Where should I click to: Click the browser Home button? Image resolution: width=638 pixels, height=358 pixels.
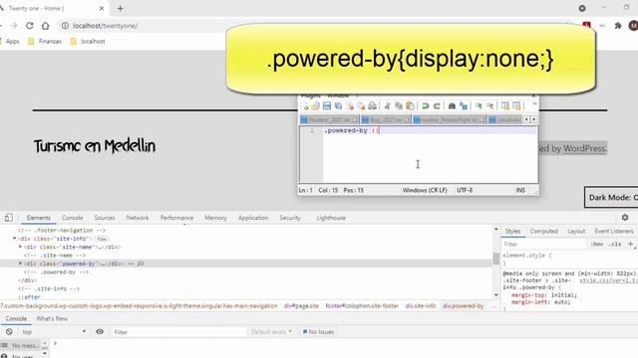tap(45, 26)
